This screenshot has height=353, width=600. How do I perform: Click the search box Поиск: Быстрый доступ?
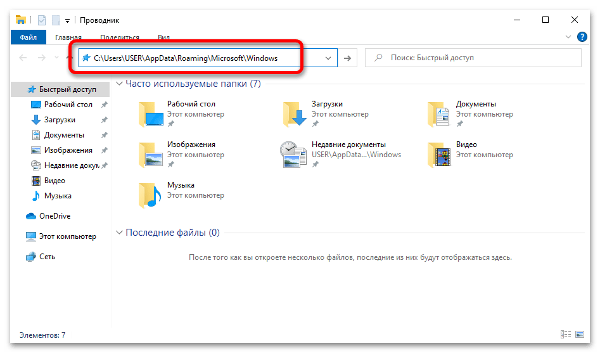point(473,58)
